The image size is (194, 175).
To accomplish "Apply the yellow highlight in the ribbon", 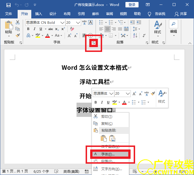I will coord(38,35).
